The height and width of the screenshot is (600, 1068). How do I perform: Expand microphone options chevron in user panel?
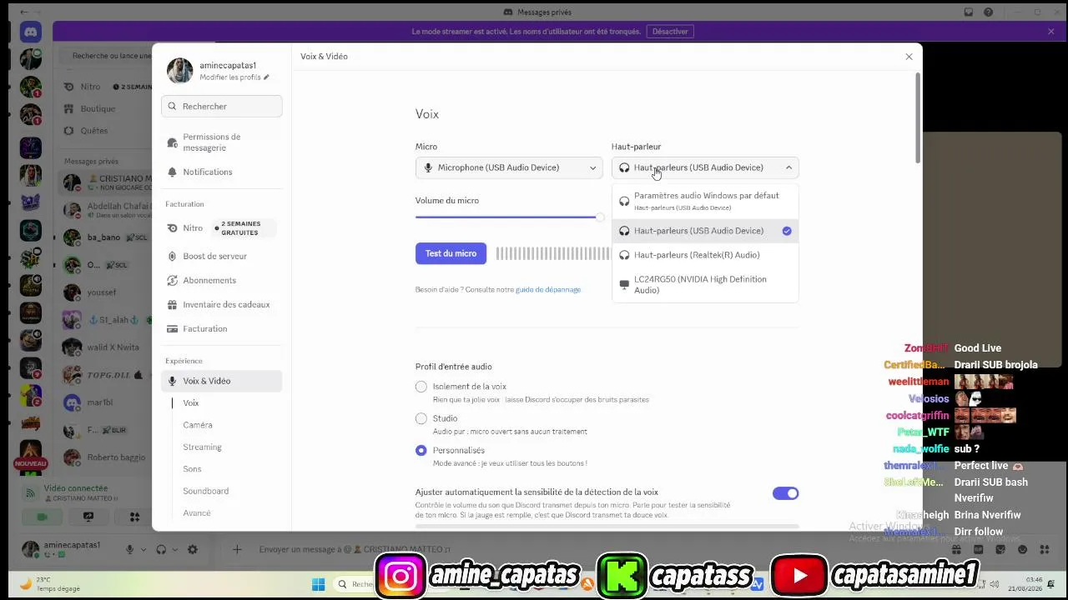(x=143, y=550)
